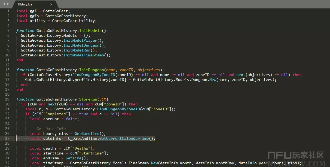Click line number 27 in the gutter
This screenshot has height=167, width=330.
(7, 138)
